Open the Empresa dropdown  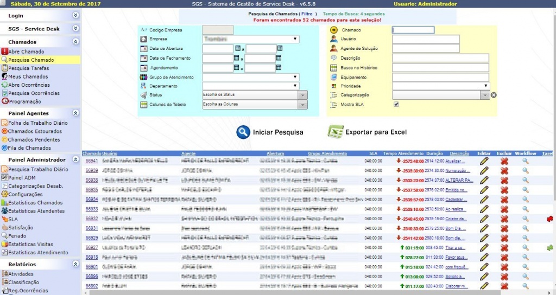click(250, 39)
